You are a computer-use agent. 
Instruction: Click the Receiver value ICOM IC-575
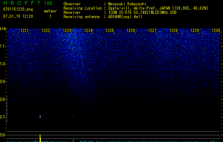coord(120,12)
